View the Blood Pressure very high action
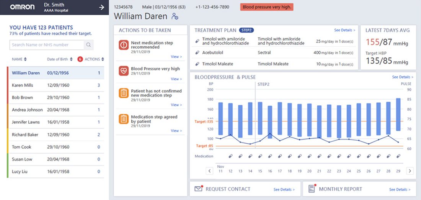This screenshot has width=421, height=200. [176, 79]
